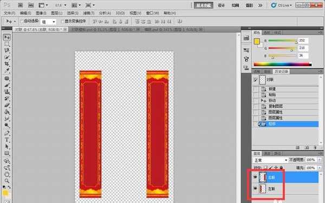Screen dimensions: 325x203
Task: Select the History Brush tool
Action: click(x=7, y=99)
